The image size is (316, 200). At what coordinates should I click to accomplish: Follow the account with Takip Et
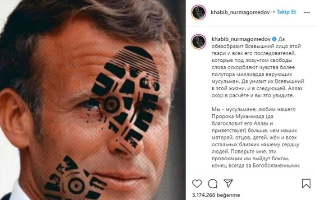286,12
